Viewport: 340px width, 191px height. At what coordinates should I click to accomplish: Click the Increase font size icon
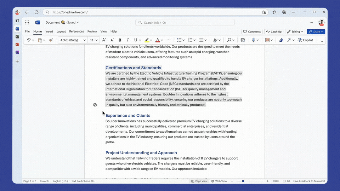[x=104, y=40]
